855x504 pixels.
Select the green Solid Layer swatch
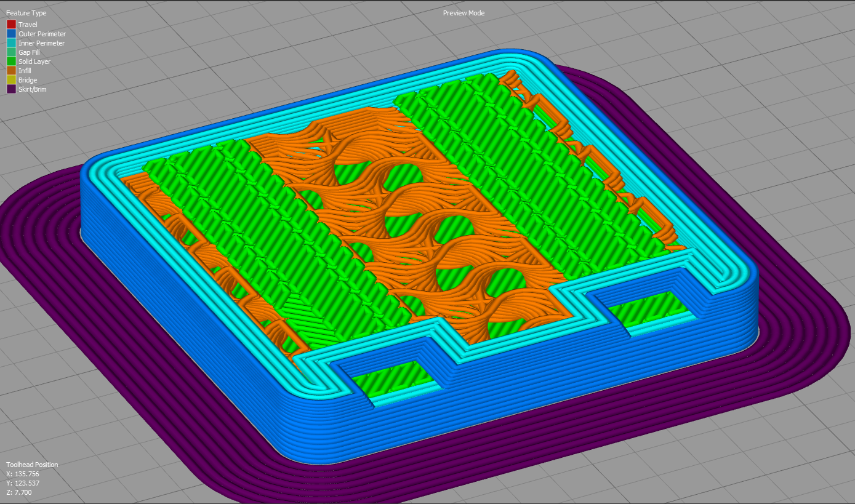click(x=11, y=62)
